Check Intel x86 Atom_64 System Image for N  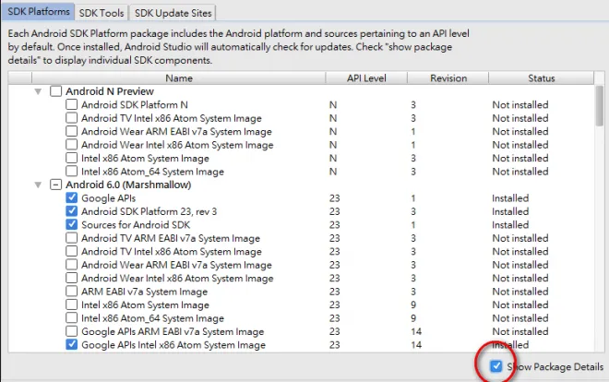71,172
